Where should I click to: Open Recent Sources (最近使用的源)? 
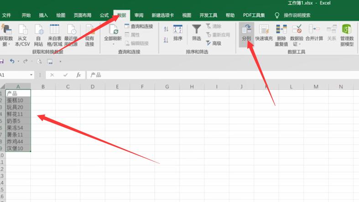[71, 35]
